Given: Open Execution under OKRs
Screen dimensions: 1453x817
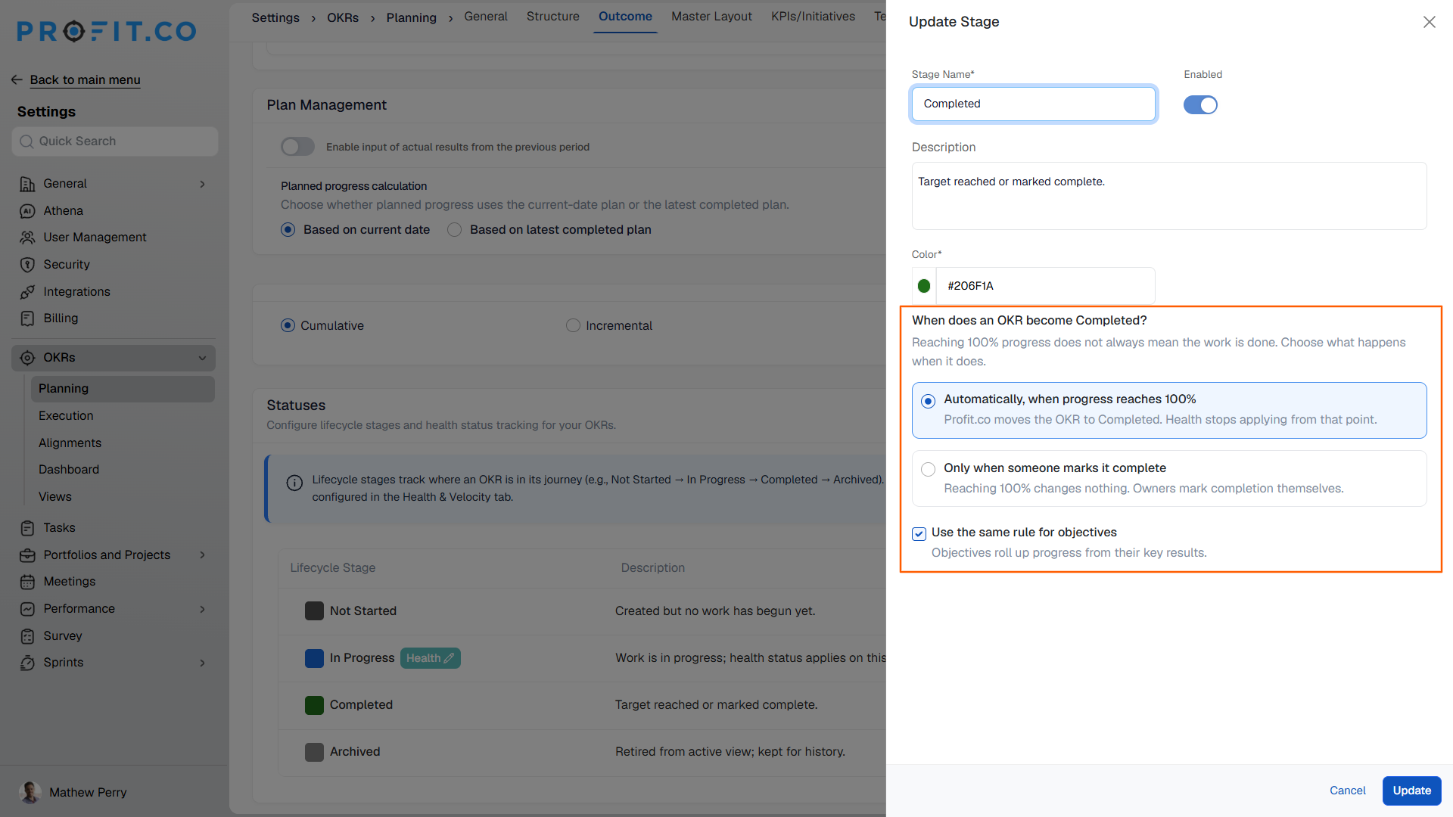Looking at the screenshot, I should pyautogui.click(x=66, y=416).
